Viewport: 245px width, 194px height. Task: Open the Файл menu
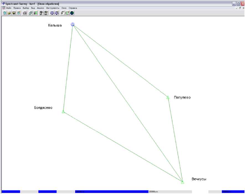point(9,8)
